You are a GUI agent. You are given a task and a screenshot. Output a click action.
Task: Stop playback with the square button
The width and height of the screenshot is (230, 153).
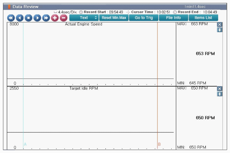(28, 18)
